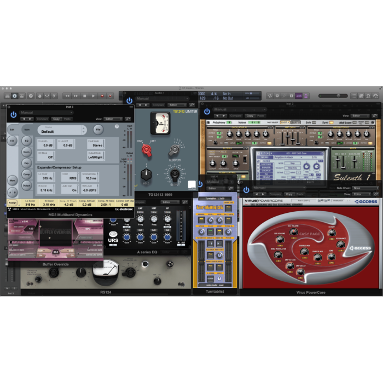
Task: Click the help question mark in Turntablist
Action: pos(219,278)
